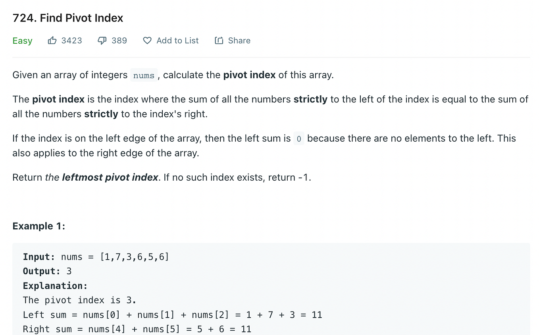Select the upvote count 3423

pyautogui.click(x=72, y=40)
